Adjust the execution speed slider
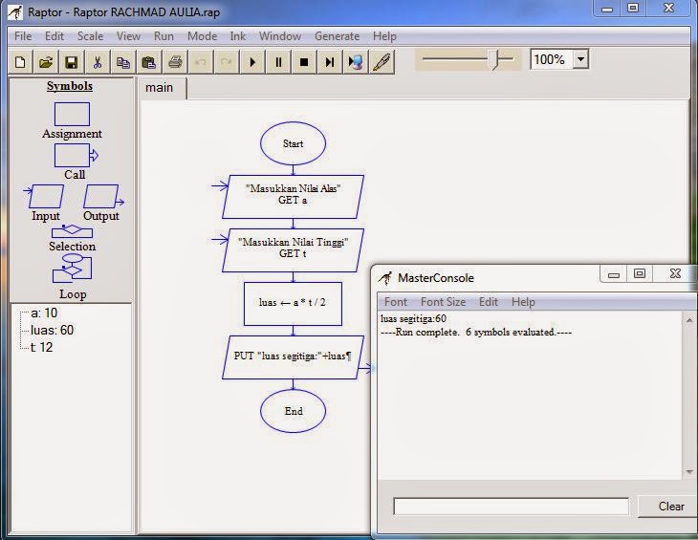 pos(494,58)
